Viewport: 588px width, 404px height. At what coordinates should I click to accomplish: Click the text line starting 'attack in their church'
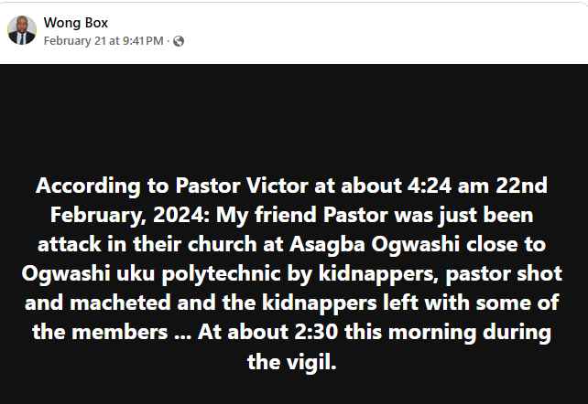[x=292, y=244]
